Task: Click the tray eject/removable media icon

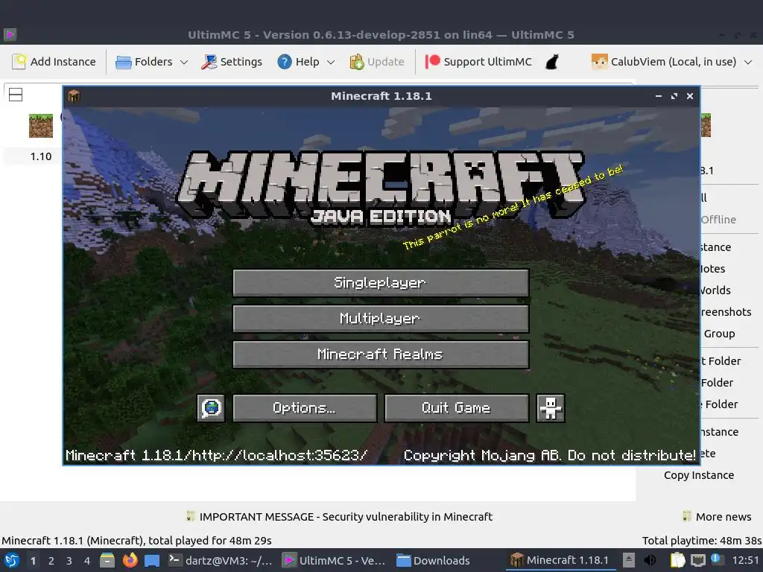Action: [629, 560]
